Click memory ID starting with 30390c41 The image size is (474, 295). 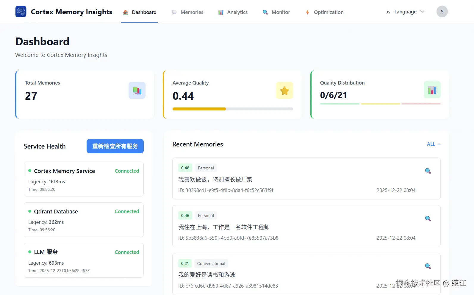226,190
